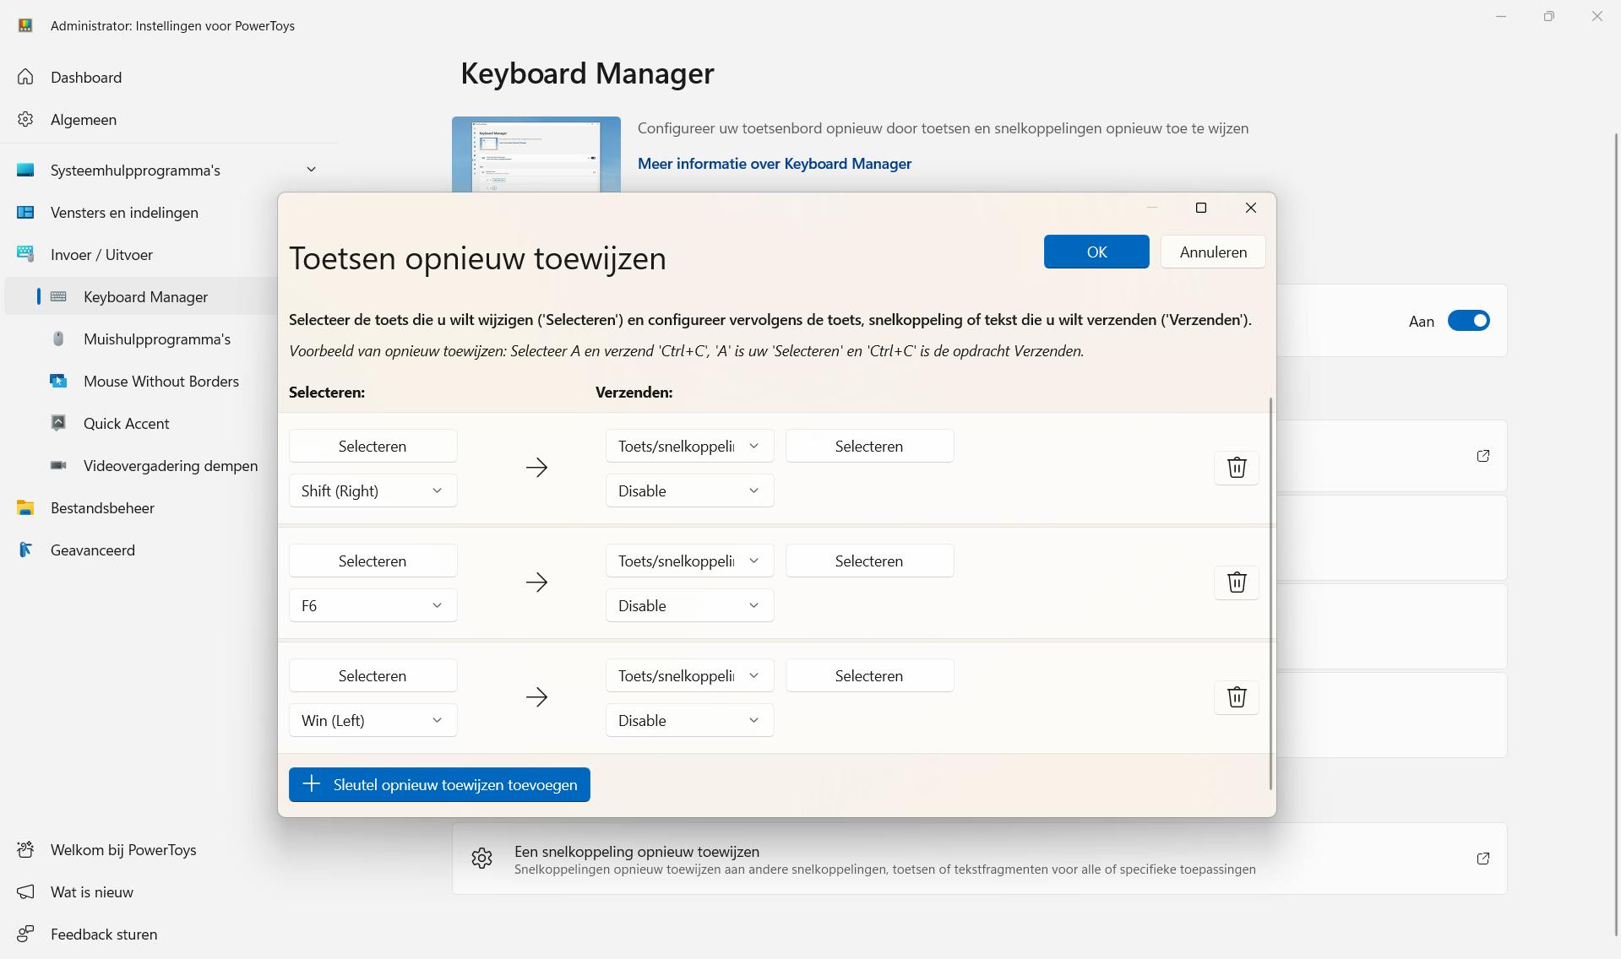Open Algemeen settings page
The height and width of the screenshot is (959, 1621).
(84, 120)
